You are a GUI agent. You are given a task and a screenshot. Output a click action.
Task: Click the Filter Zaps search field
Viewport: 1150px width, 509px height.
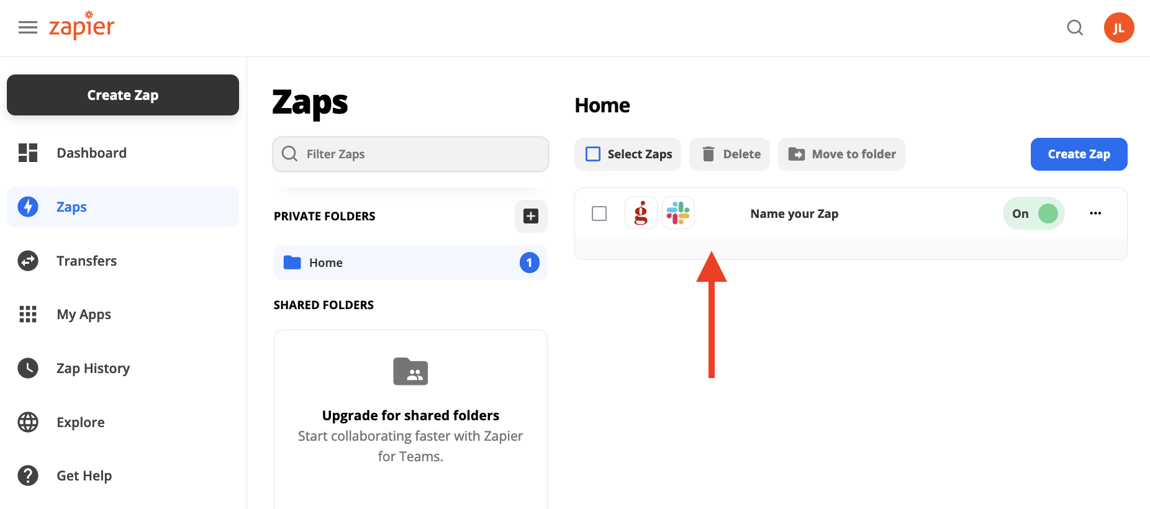coord(410,154)
